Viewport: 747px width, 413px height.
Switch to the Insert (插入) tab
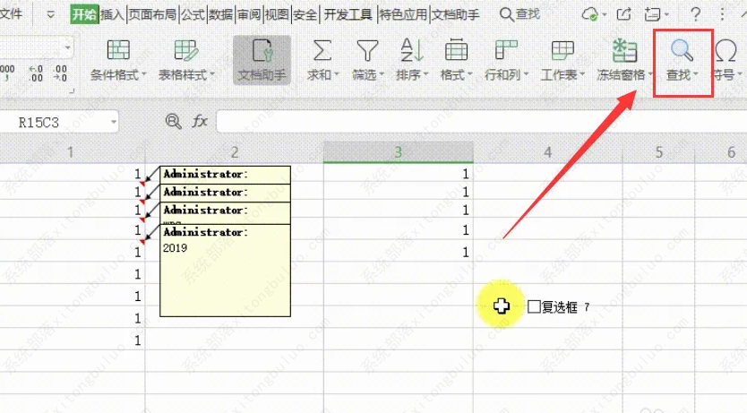112,14
